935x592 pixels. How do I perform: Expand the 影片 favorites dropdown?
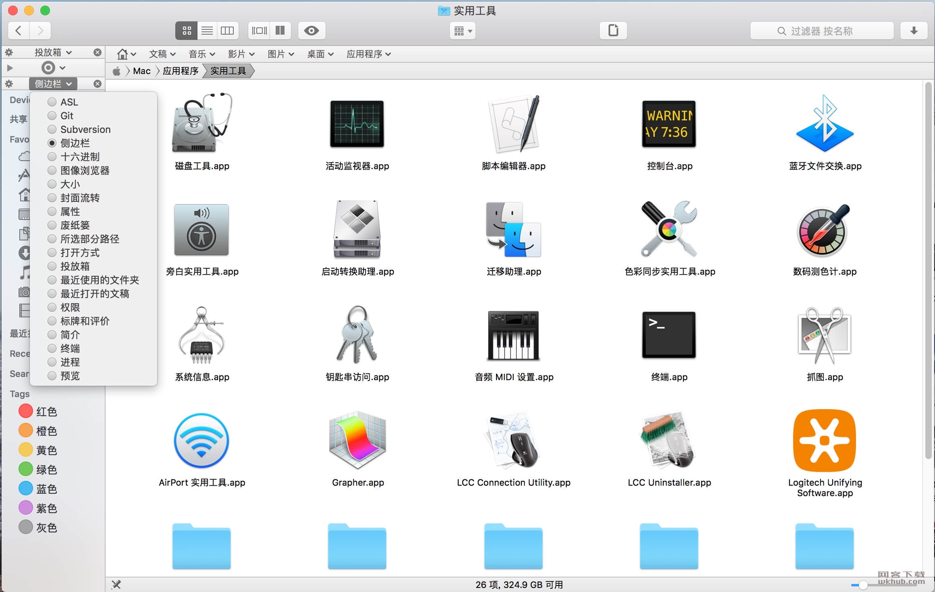(x=241, y=54)
